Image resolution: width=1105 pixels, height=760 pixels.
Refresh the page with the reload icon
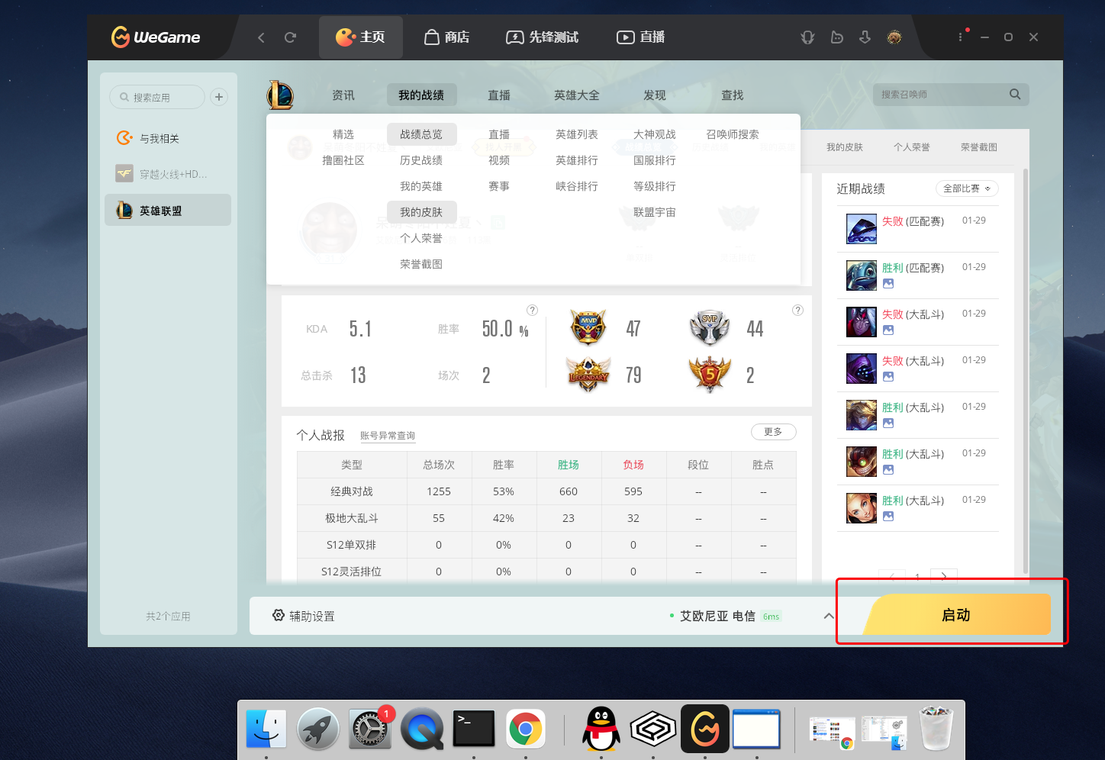point(290,37)
